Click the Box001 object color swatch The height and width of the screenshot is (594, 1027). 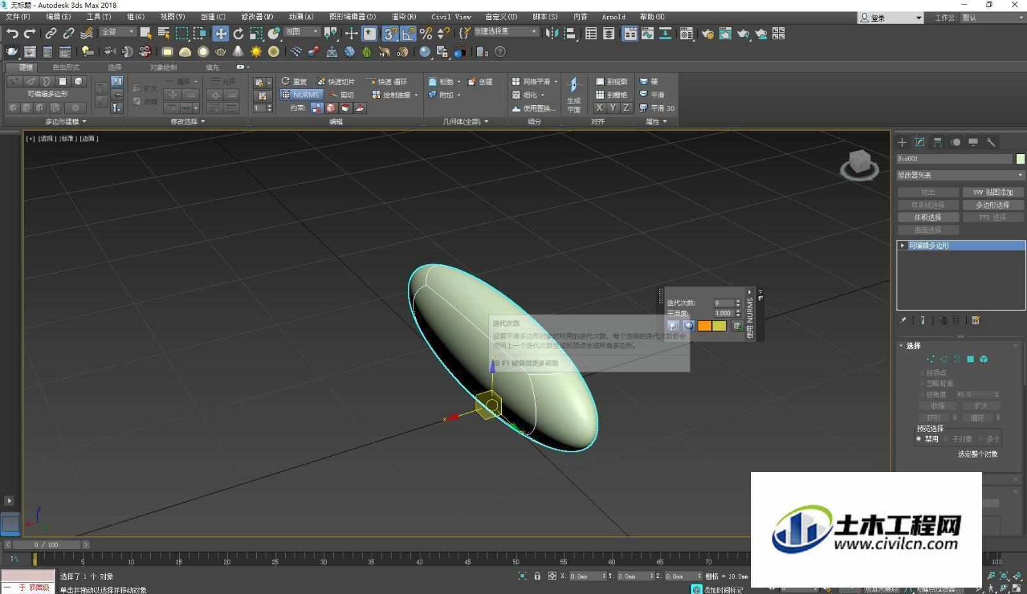coord(1020,159)
